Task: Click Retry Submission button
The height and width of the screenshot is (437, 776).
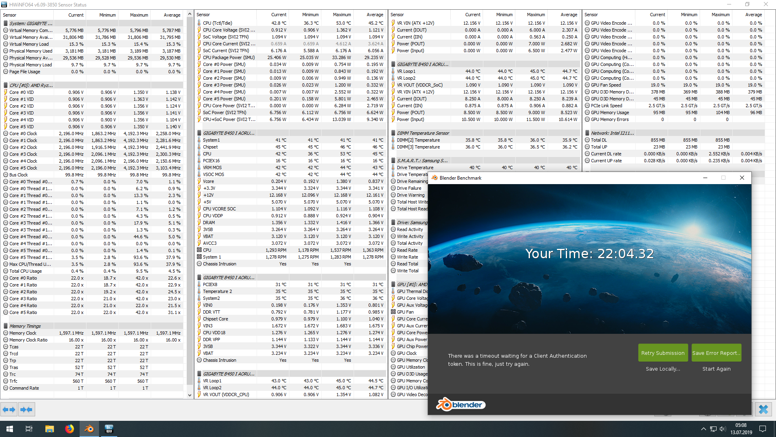Action: pyautogui.click(x=662, y=353)
